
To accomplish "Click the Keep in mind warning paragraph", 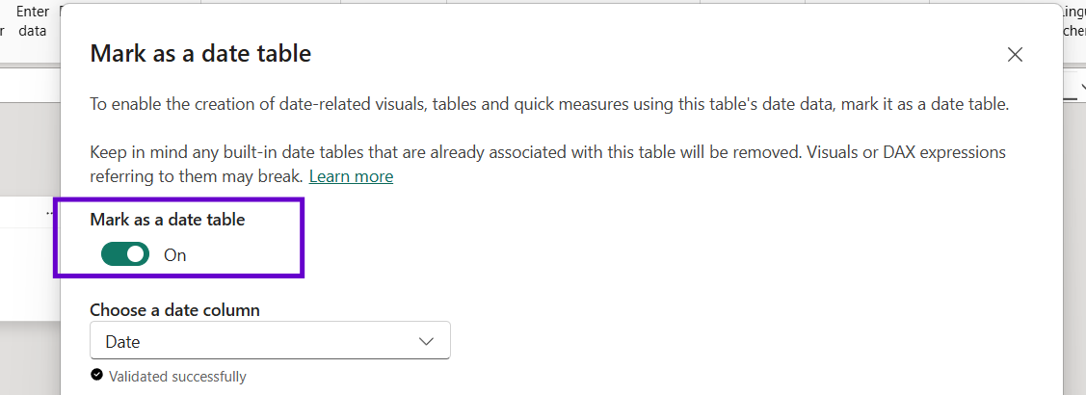I will tap(547, 152).
